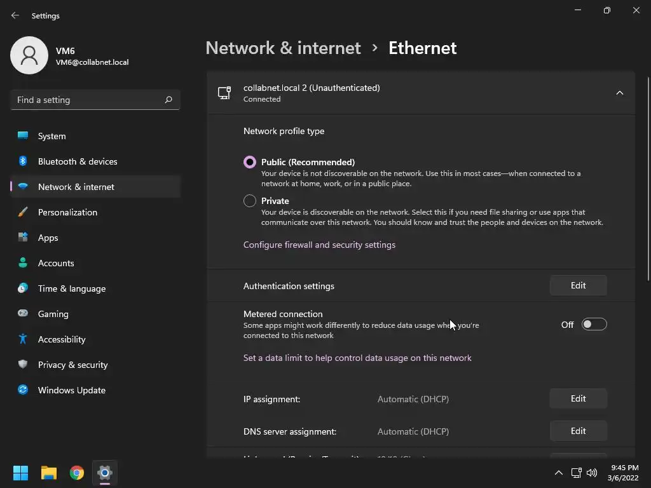
Task: Toggle the Metered connection switch
Action: click(x=594, y=325)
